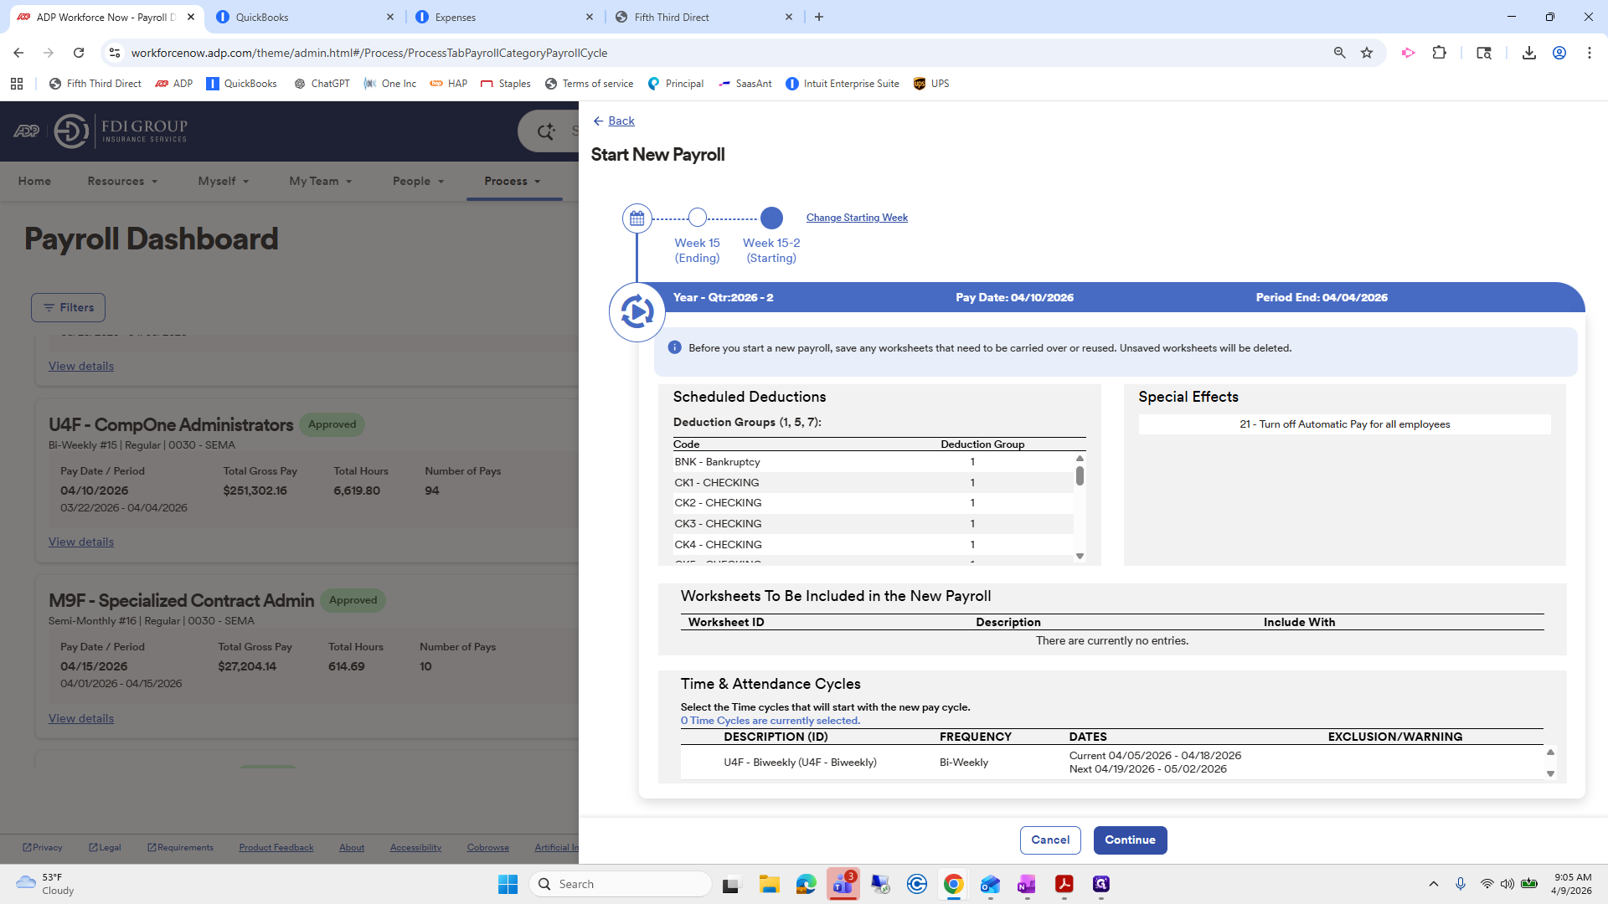The height and width of the screenshot is (904, 1608).
Task: Open the ChatGPT bookmark
Action: point(322,84)
